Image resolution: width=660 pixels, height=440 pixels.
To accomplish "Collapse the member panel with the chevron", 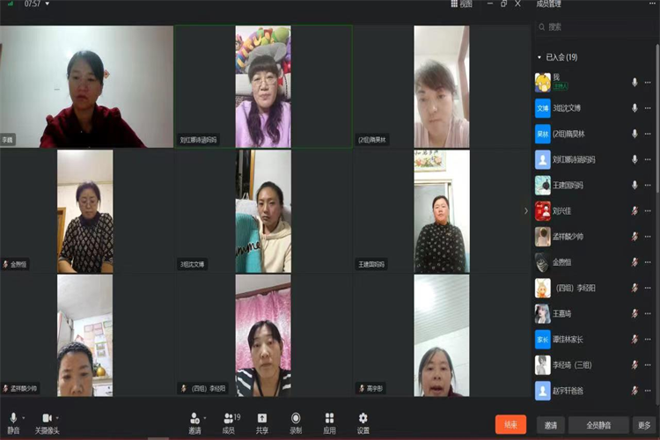I will pyautogui.click(x=525, y=211).
